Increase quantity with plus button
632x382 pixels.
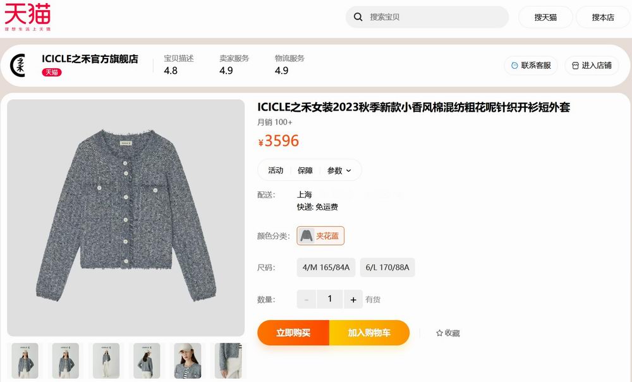pyautogui.click(x=353, y=299)
